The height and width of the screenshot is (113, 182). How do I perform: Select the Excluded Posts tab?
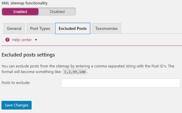coord(73,28)
